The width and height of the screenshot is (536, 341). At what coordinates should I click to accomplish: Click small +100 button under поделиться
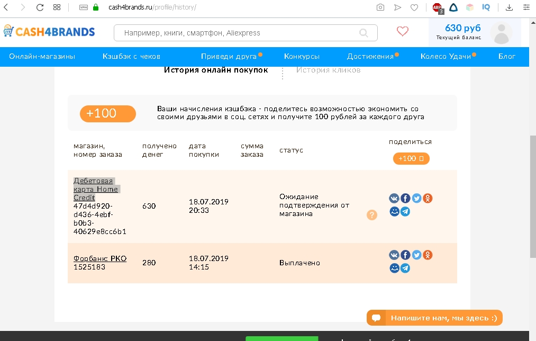pos(411,158)
